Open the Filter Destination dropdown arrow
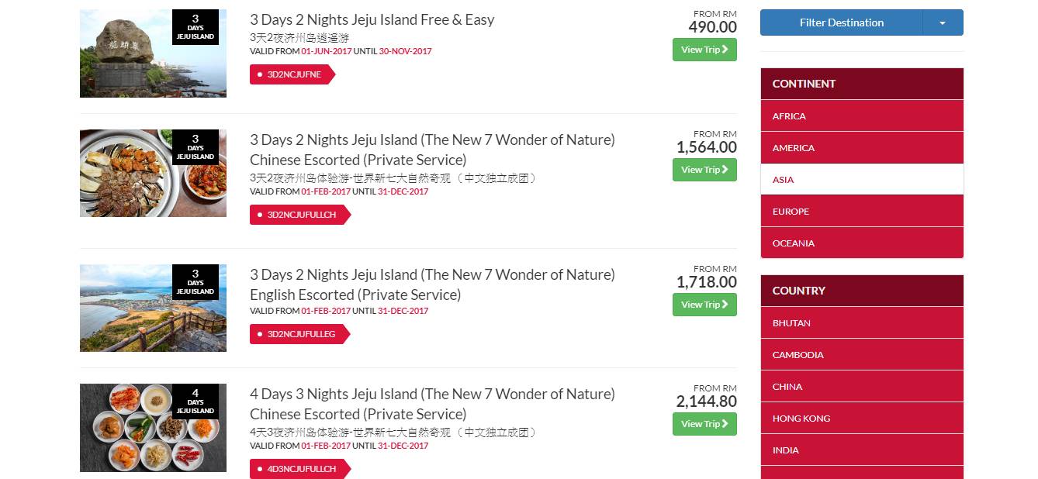 click(943, 22)
